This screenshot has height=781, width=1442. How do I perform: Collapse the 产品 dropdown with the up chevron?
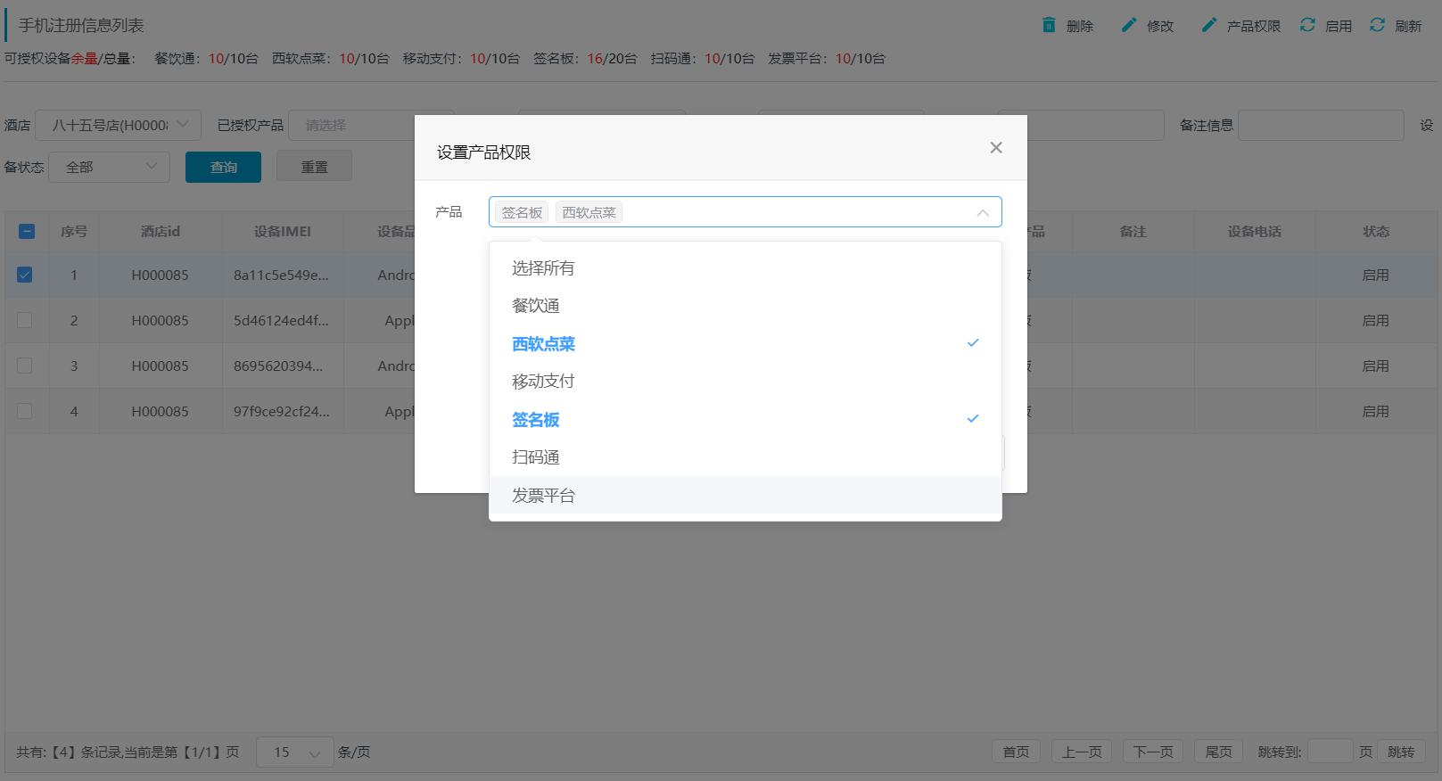point(982,213)
